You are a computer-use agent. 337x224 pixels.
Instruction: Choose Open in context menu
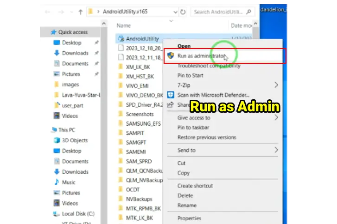point(184,46)
